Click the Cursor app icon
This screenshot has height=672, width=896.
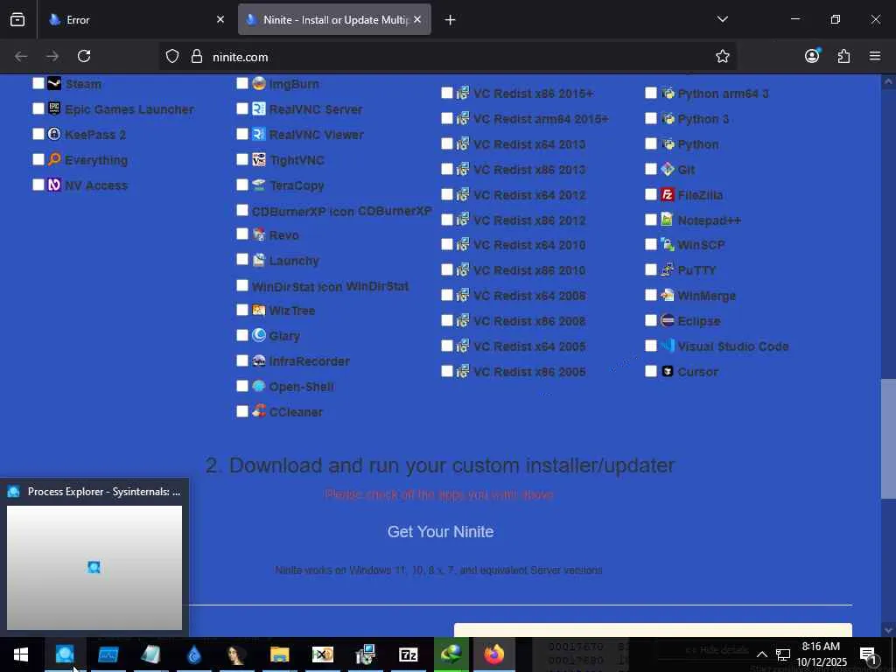[x=668, y=371]
